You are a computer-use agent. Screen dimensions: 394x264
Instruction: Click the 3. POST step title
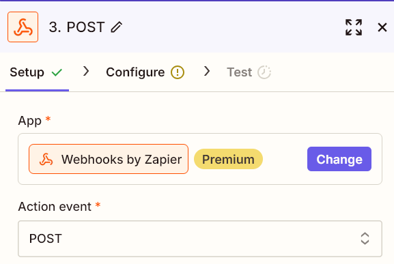coord(76,27)
